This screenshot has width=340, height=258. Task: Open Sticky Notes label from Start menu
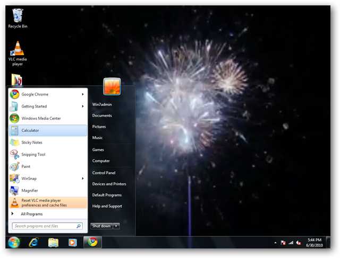(32, 143)
